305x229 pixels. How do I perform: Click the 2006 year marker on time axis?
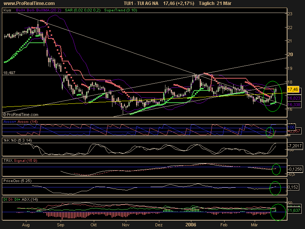190,226
